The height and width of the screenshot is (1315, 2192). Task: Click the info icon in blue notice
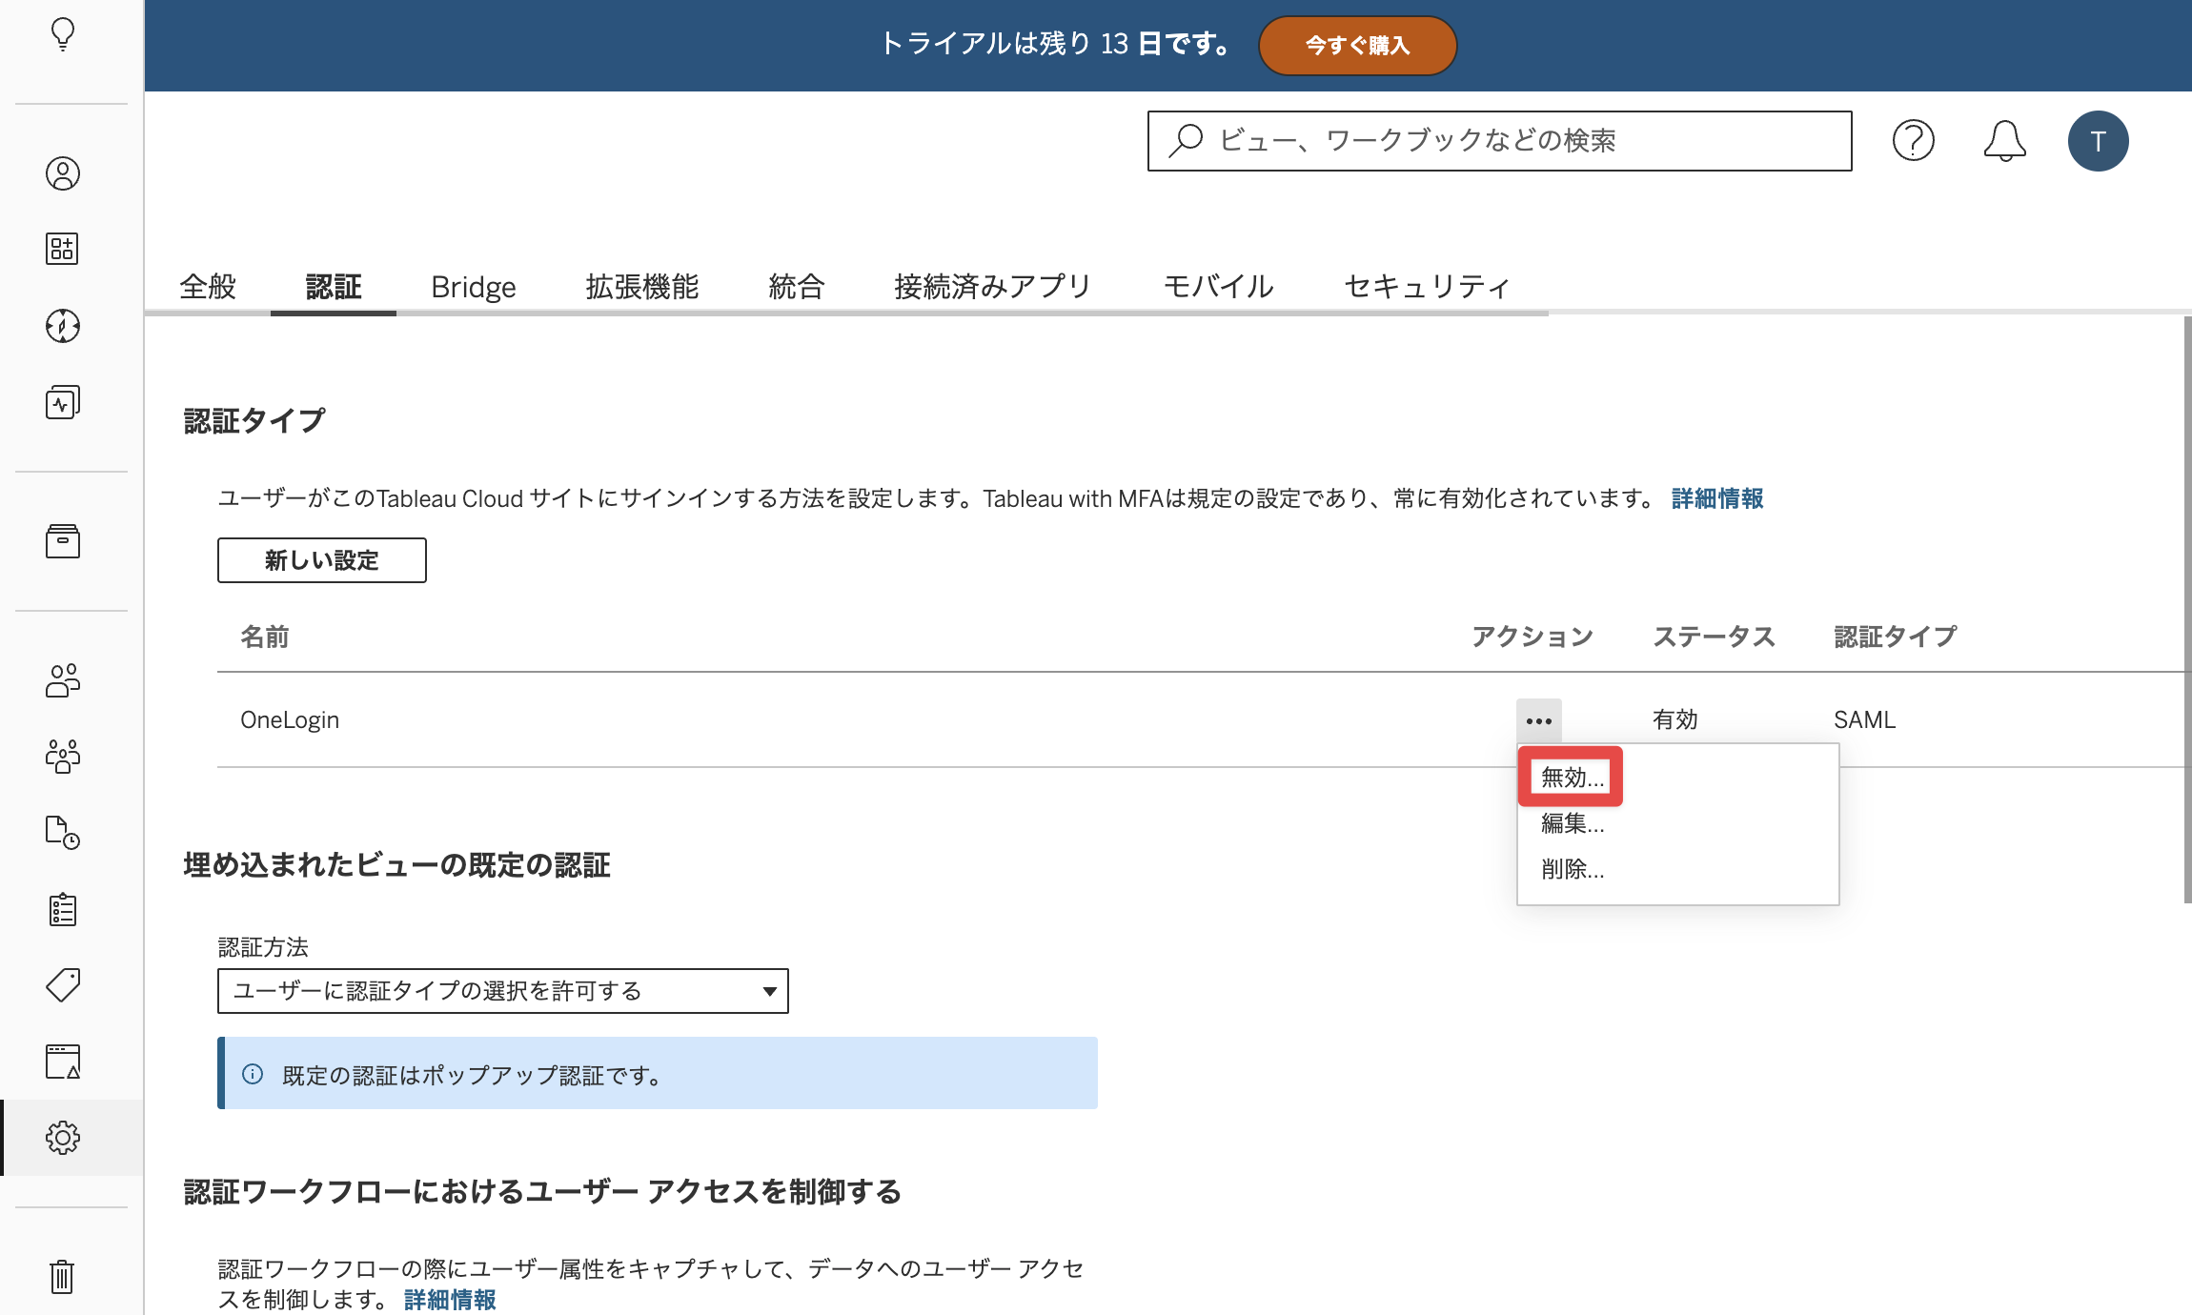click(x=253, y=1074)
